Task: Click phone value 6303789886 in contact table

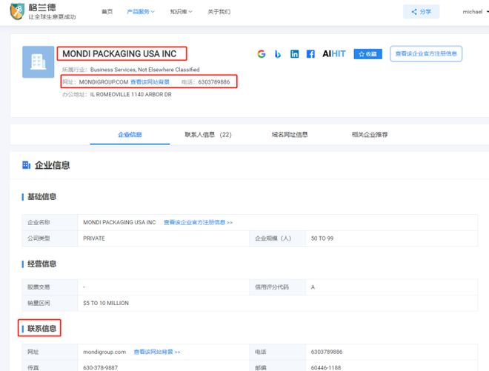Action: tap(327, 352)
